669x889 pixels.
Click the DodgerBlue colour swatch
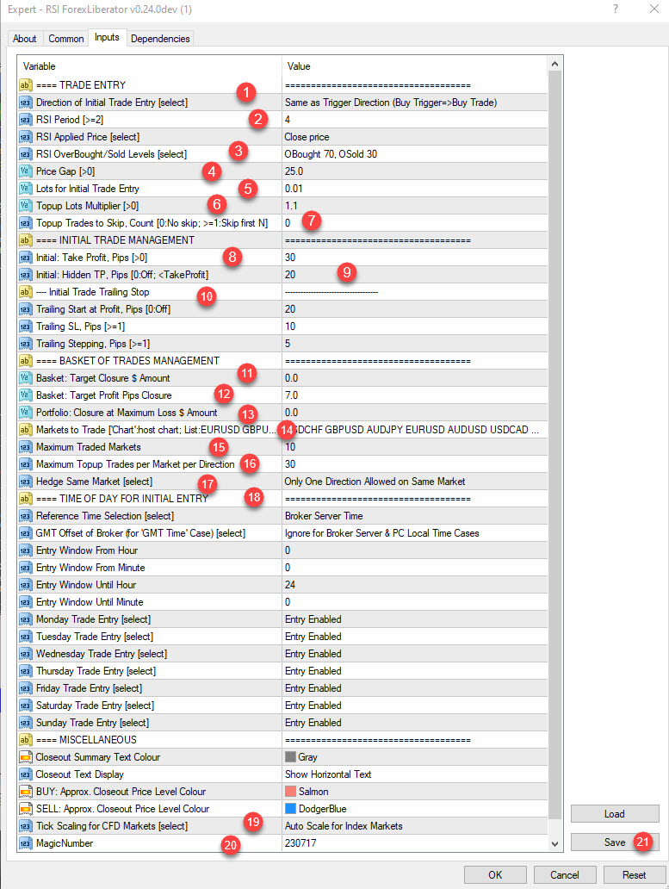(x=291, y=809)
